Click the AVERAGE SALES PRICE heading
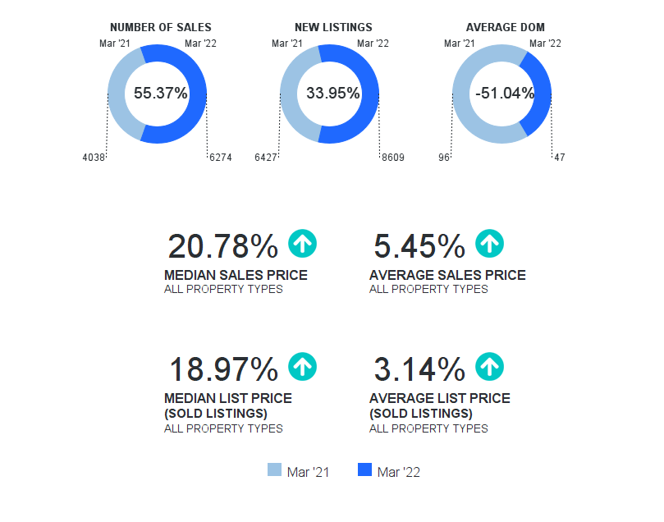The height and width of the screenshot is (522, 664). click(x=447, y=275)
